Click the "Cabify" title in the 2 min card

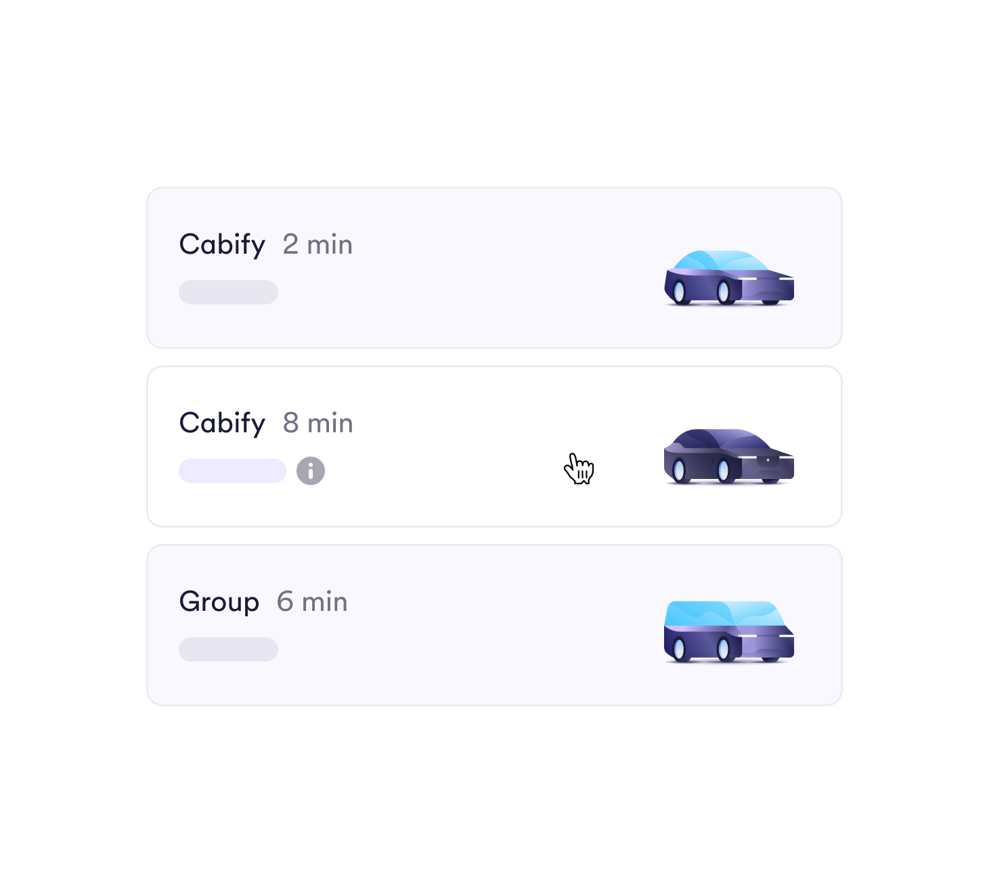pyautogui.click(x=222, y=244)
